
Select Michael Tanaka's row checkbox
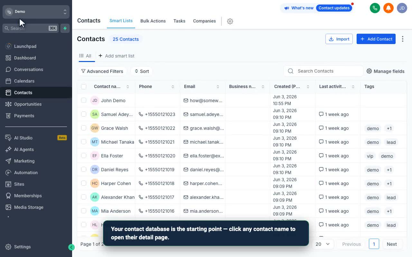click(84, 142)
